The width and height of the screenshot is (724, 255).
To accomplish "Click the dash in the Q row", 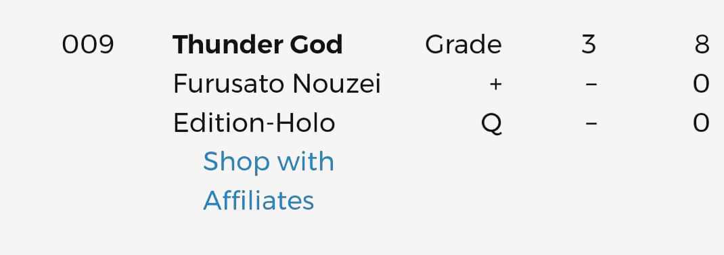I will (x=591, y=123).
